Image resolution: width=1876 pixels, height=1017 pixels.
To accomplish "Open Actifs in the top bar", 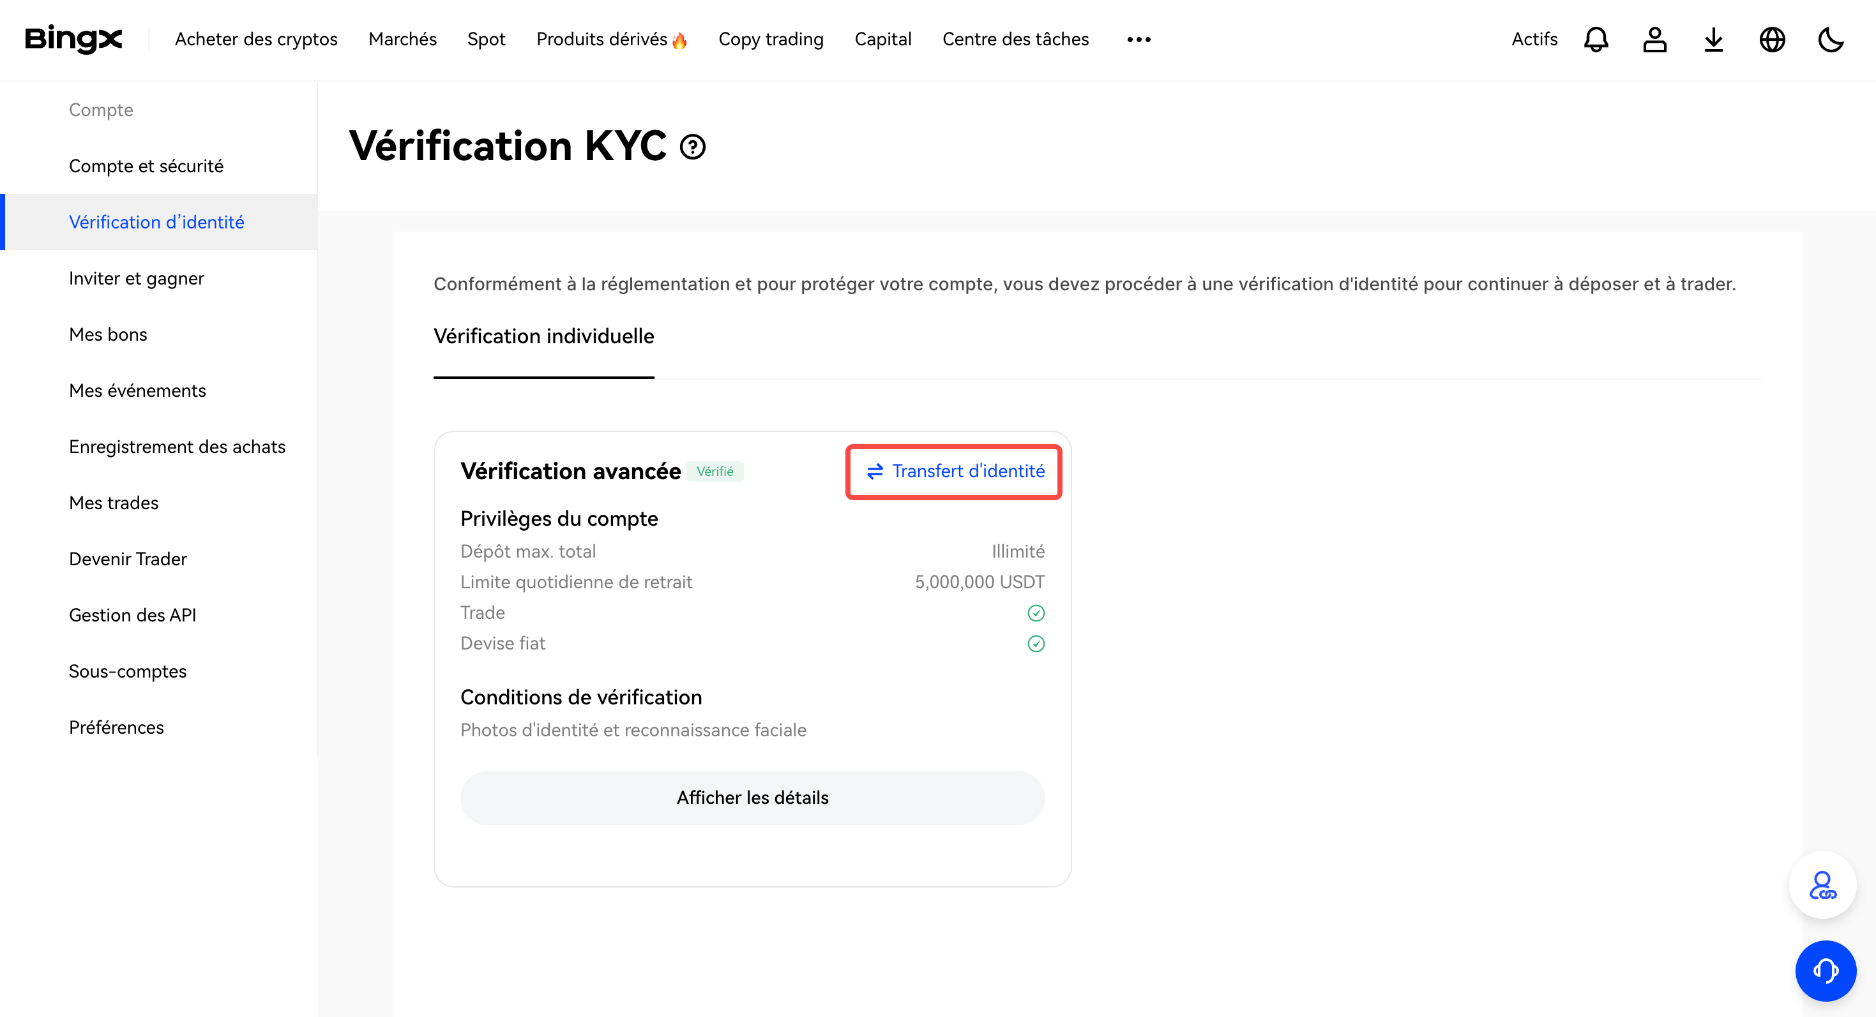I will 1534,40.
